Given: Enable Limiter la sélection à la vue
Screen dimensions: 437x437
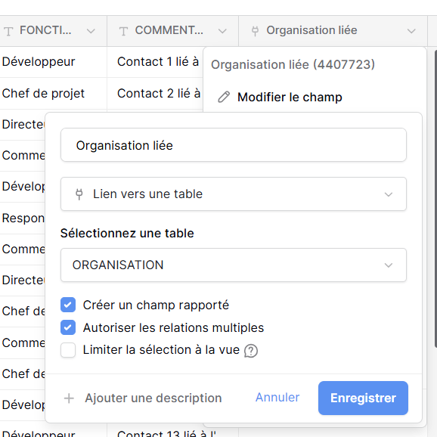Looking at the screenshot, I should coord(68,350).
